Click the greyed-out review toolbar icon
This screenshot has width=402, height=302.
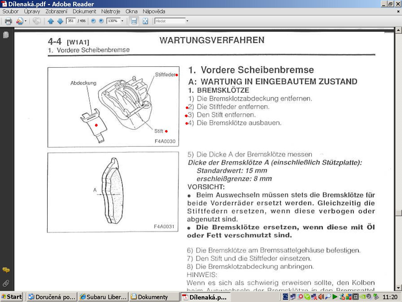click(x=37, y=21)
